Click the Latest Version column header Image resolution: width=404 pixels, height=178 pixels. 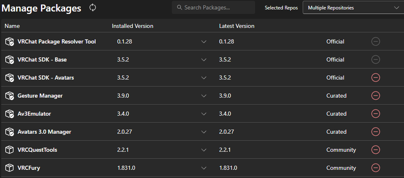pos(237,26)
